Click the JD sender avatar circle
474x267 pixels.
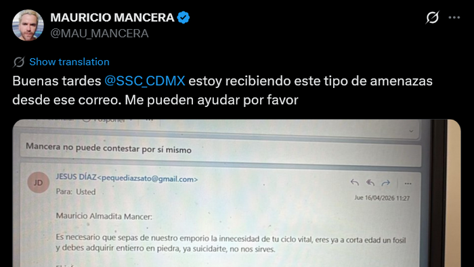39,183
